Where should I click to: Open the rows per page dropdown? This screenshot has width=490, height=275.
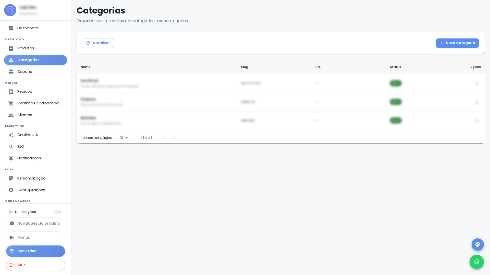coord(124,138)
